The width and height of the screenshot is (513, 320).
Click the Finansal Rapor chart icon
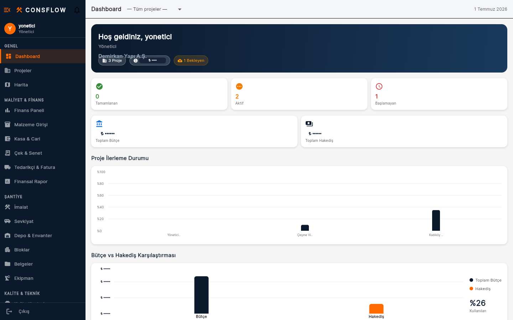pos(7,181)
